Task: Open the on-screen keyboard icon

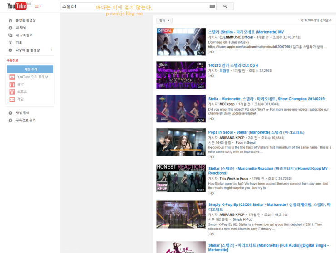Action: (212, 6)
